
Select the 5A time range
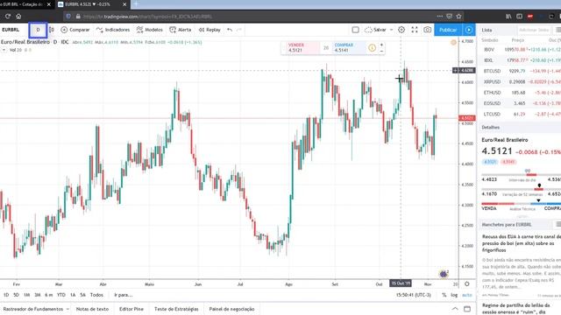point(82,295)
